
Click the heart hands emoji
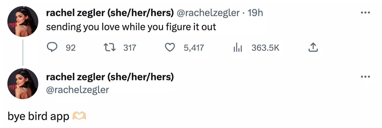coord(79,116)
